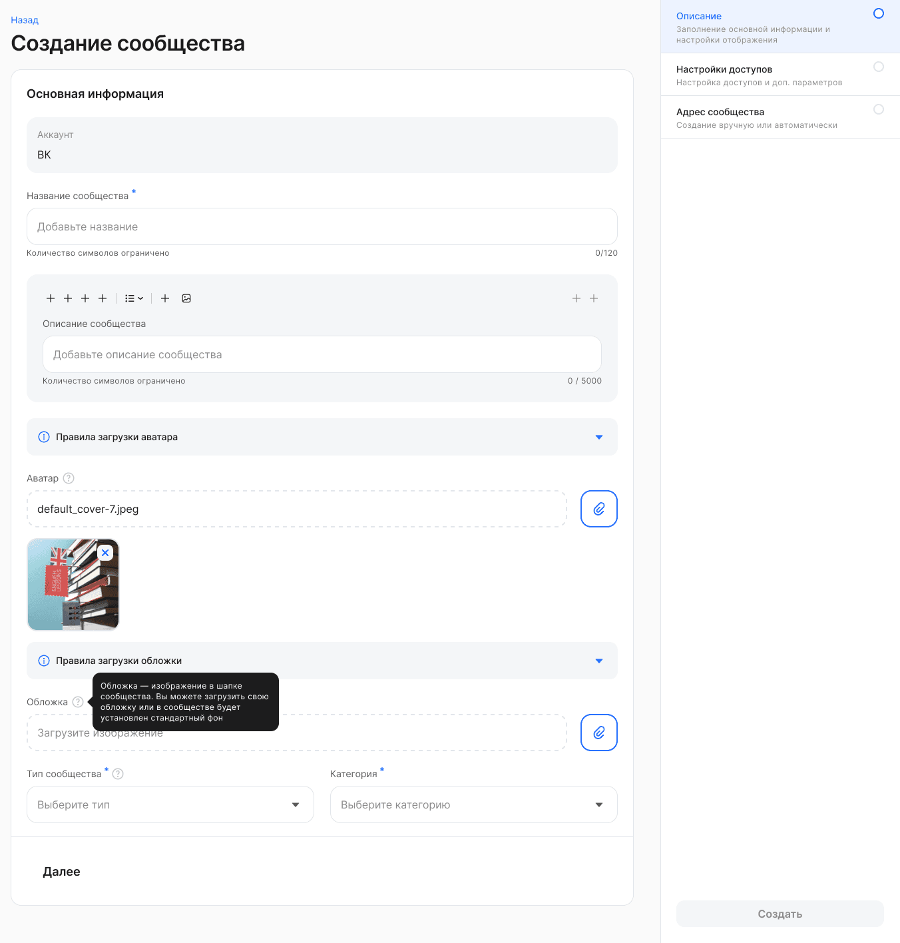Click the paperclip button to attach avatar
The width and height of the screenshot is (900, 943).
coord(599,509)
